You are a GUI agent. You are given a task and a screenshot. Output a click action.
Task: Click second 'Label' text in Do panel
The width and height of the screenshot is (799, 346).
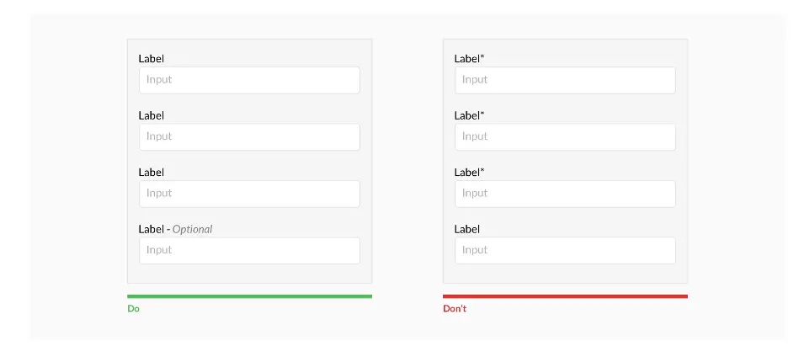tap(152, 115)
